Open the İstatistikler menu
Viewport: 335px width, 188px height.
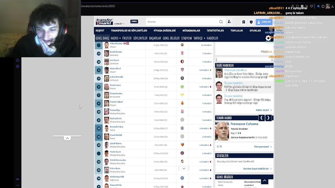[x=215, y=31]
